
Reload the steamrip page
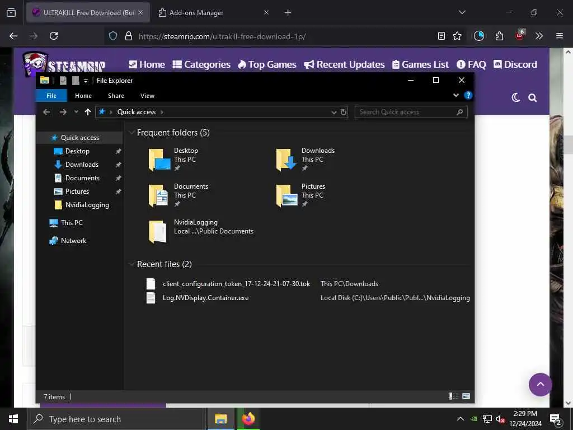[54, 36]
